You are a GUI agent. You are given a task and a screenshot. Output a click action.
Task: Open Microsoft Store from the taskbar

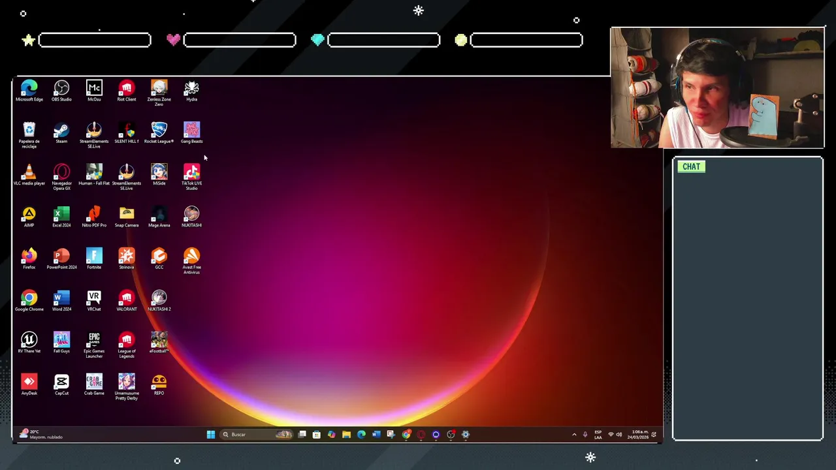click(x=317, y=435)
